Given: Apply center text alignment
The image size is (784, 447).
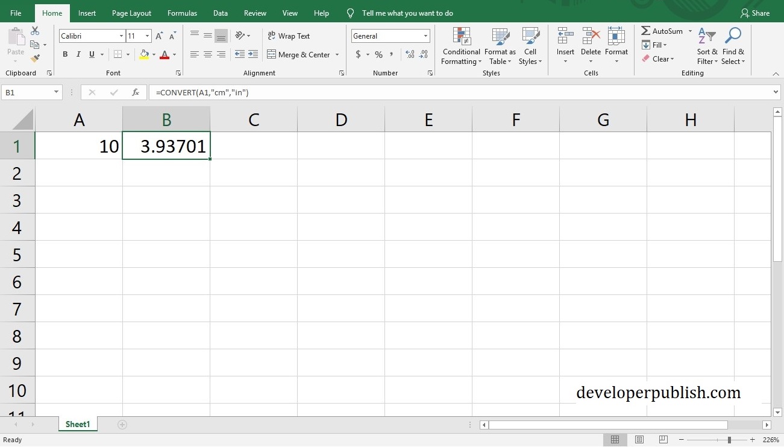Looking at the screenshot, I should pos(207,54).
